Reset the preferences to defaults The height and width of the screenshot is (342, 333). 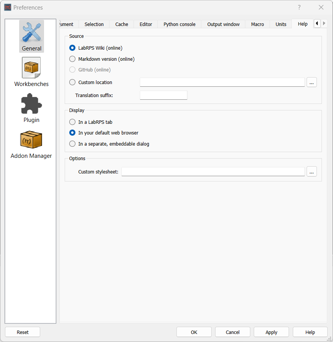coord(23,332)
